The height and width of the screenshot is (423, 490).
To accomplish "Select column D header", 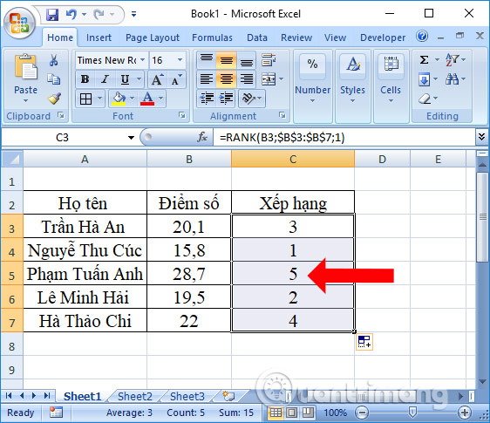I will click(382, 159).
